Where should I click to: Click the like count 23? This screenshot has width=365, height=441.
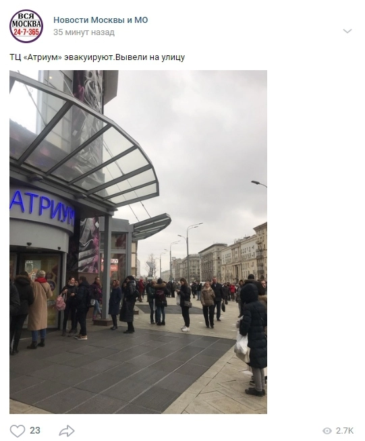[35, 430]
